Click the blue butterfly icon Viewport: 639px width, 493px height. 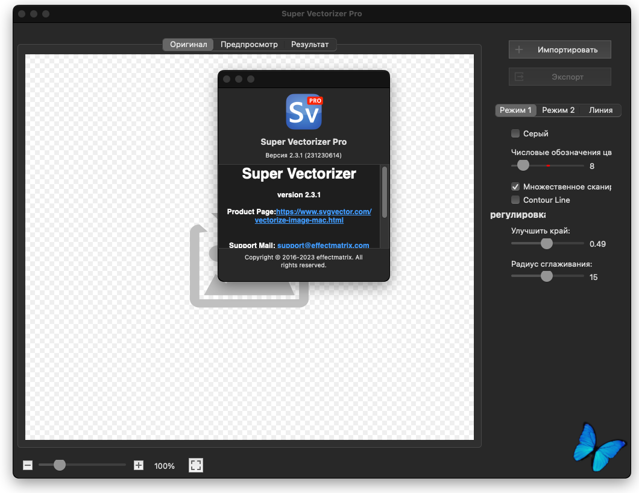(599, 447)
